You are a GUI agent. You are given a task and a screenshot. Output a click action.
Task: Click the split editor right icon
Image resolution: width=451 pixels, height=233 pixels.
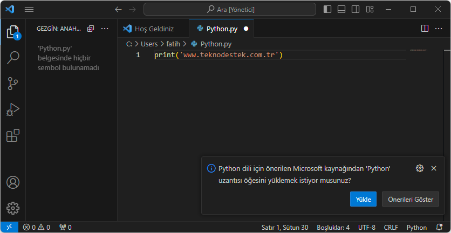point(425,28)
